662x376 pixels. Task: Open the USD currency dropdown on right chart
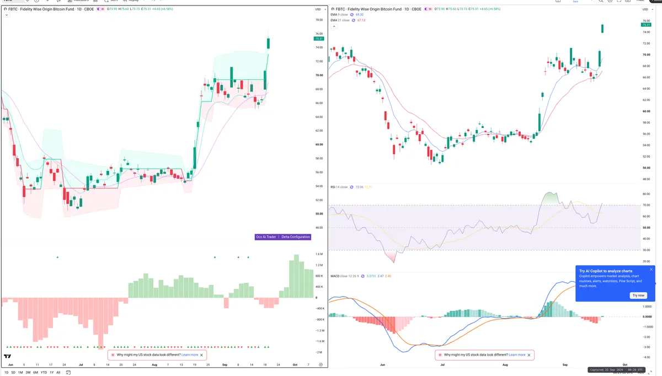[647, 9]
